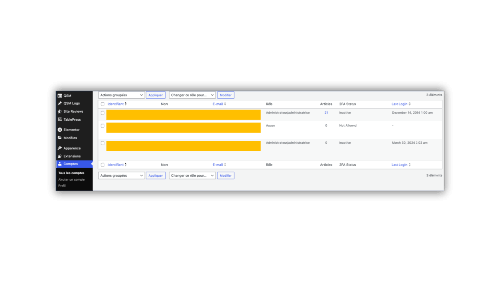This screenshot has height=282, width=500.
Task: Open the bottom Changer de rôle pour dropdown
Action: (x=192, y=175)
